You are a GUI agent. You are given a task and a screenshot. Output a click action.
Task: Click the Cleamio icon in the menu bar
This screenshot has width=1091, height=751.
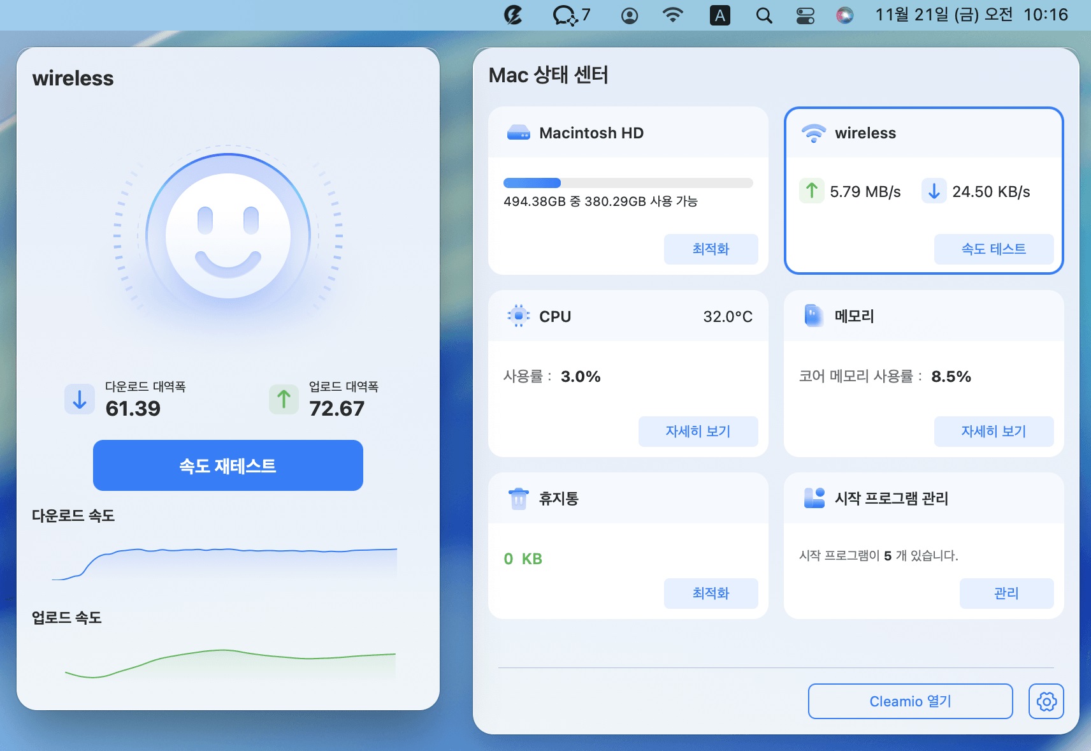[x=515, y=15]
